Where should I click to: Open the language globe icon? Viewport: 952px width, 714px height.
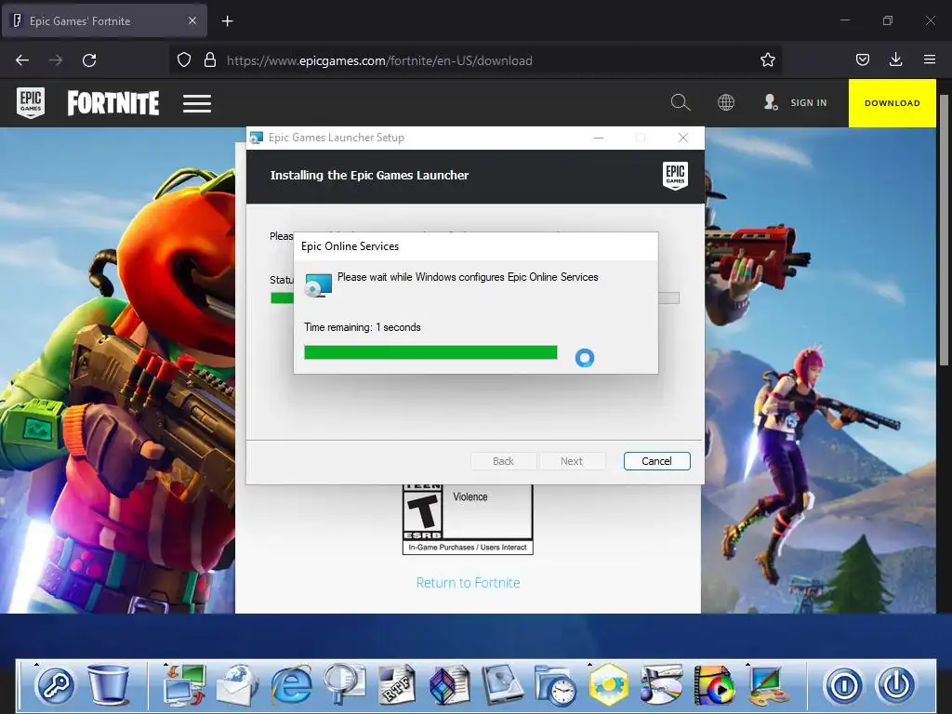pyautogui.click(x=726, y=102)
